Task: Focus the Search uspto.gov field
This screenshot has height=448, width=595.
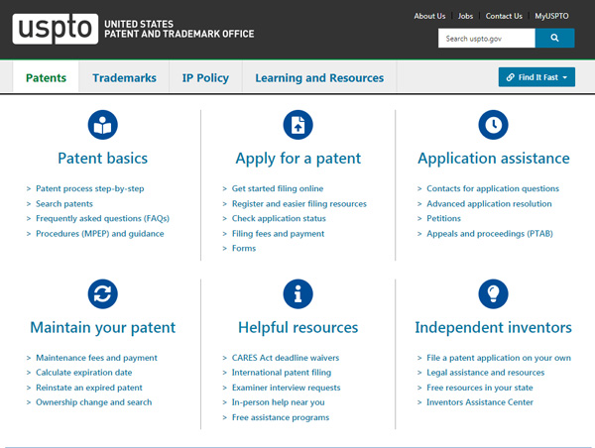Action: coord(487,38)
